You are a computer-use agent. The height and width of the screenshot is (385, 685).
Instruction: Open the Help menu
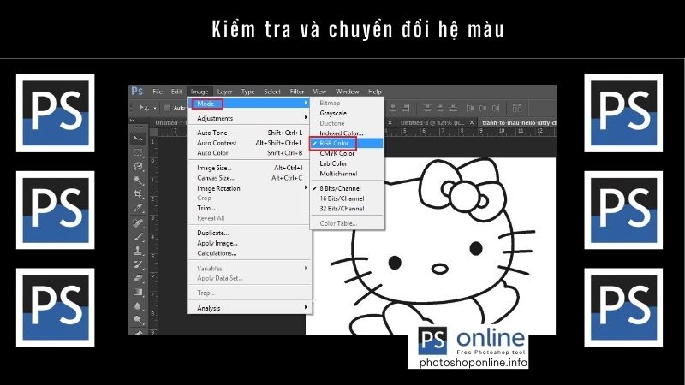coord(375,92)
